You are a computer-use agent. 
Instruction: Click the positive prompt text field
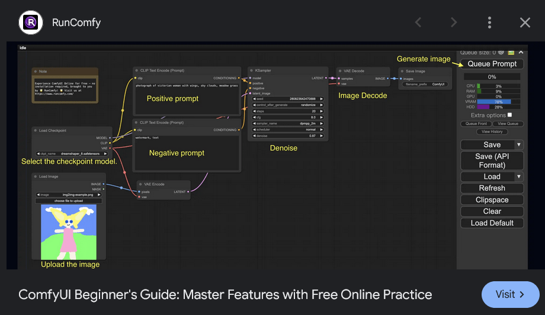pos(187,98)
